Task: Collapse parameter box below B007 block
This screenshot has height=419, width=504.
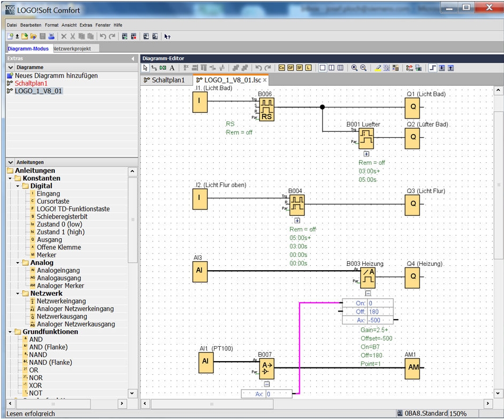Action: [267, 384]
